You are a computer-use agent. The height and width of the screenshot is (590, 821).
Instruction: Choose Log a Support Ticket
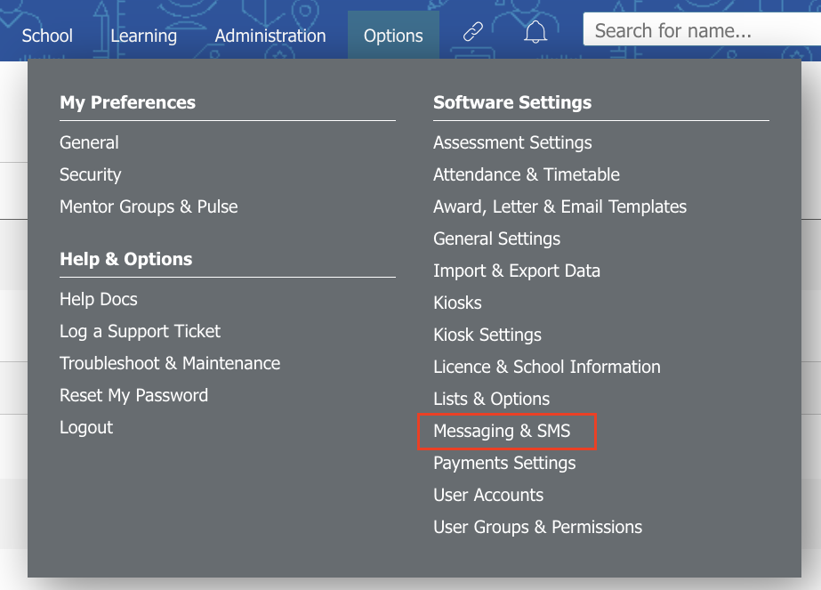tap(140, 331)
